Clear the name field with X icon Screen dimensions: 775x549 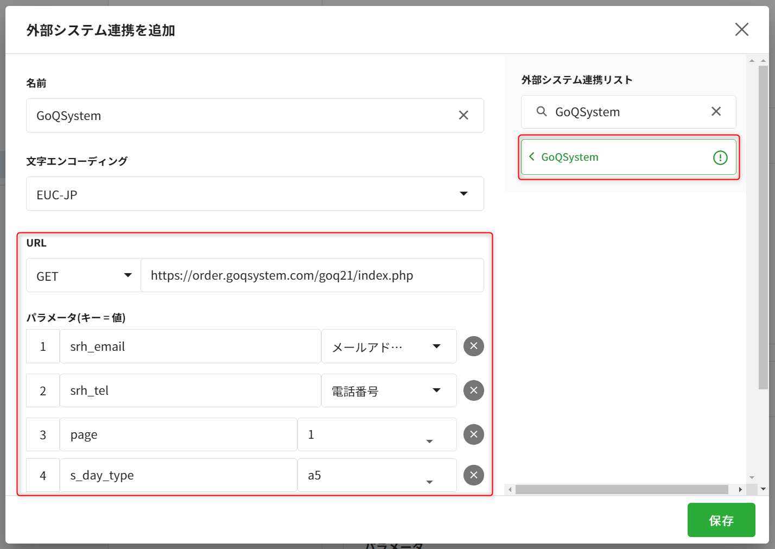(463, 115)
